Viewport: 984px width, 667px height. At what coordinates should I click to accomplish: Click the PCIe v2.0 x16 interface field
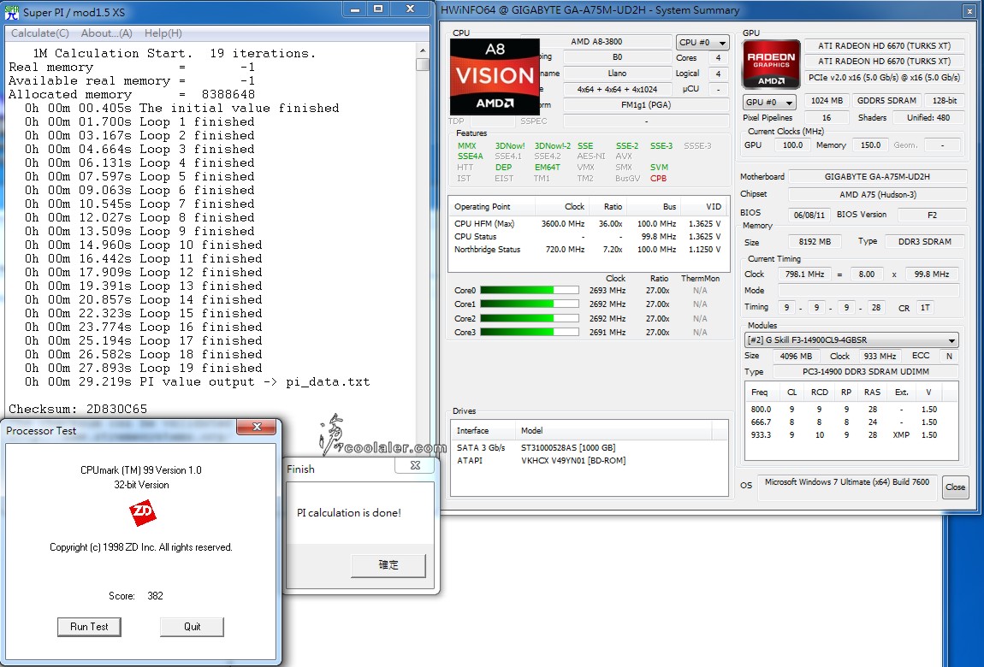coord(884,77)
